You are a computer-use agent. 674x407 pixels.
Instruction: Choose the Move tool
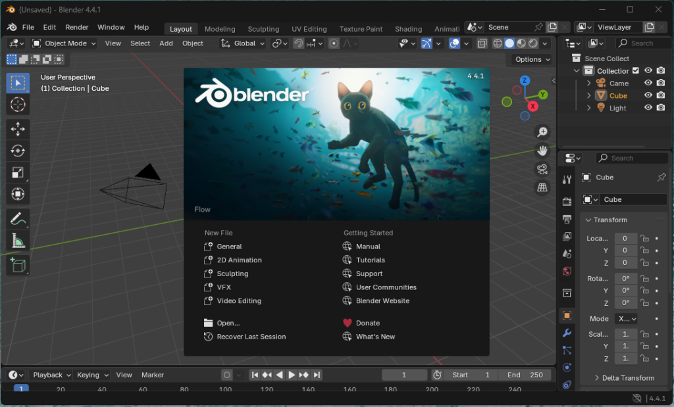18,129
